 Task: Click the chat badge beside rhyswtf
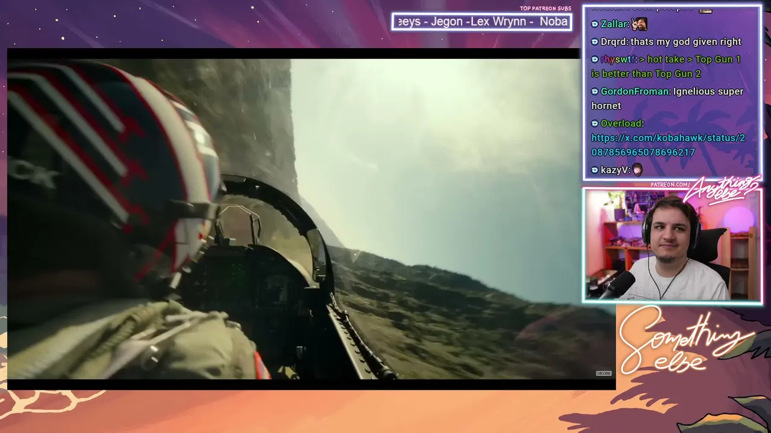(x=595, y=60)
